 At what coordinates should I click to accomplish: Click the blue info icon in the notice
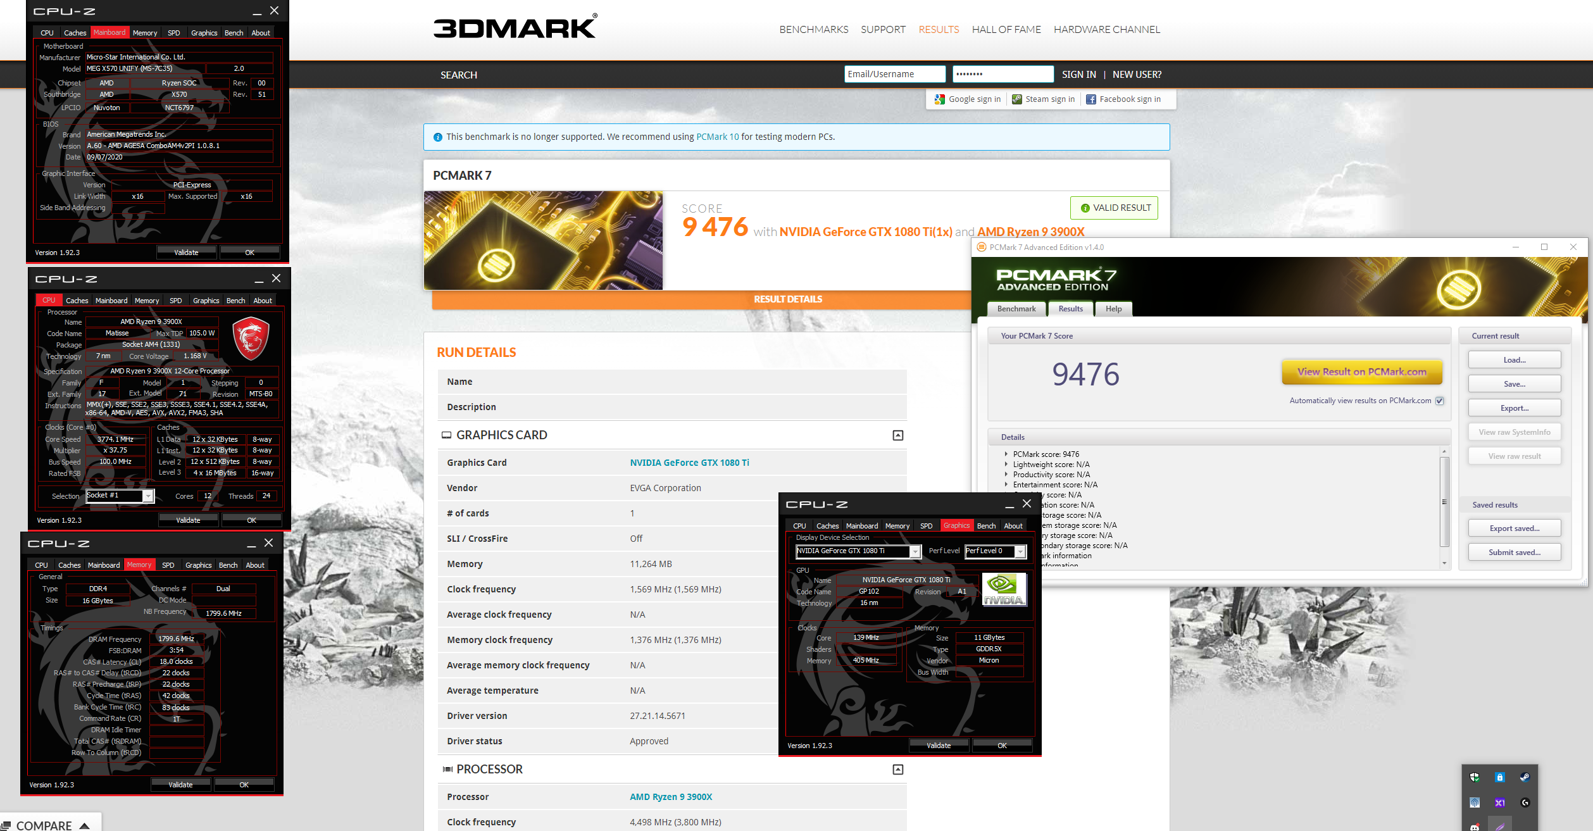click(437, 137)
